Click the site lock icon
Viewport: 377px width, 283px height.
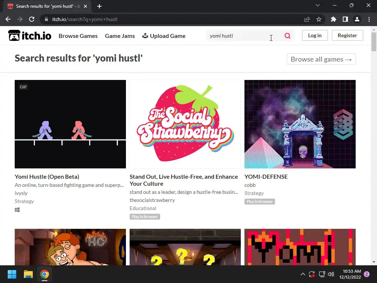46,19
